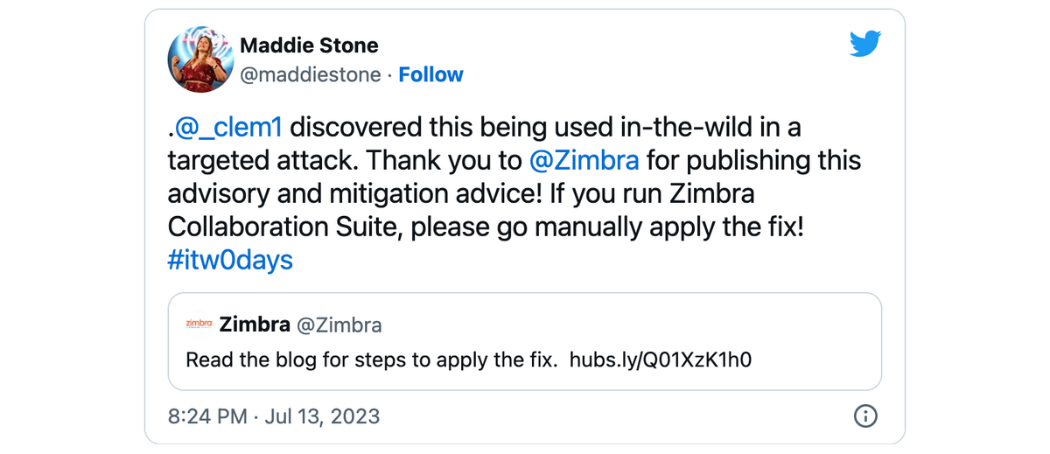Follow Maddie Stone's account

430,75
